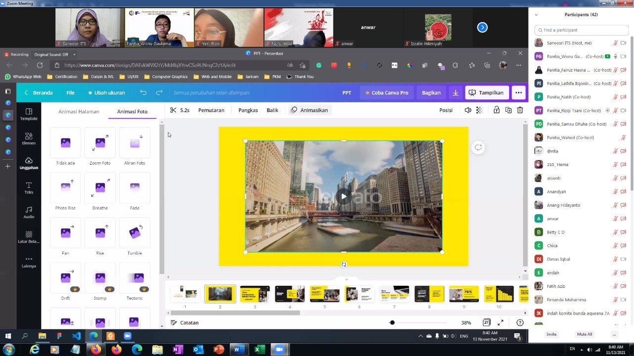Viewport: 634px width, 356px height.
Task: Click the undo arrow in Canva header
Action: click(143, 92)
